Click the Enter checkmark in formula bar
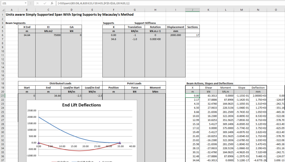 coord(45,3)
